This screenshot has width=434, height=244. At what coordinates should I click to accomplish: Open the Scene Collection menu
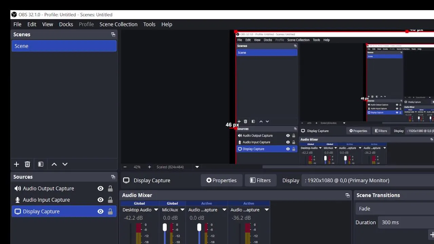click(x=118, y=24)
